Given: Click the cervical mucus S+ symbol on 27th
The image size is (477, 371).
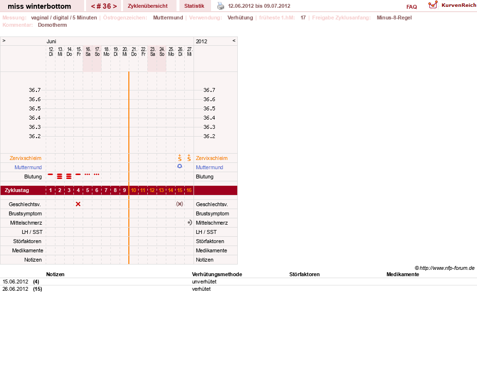Looking at the screenshot, I should tap(189, 158).
